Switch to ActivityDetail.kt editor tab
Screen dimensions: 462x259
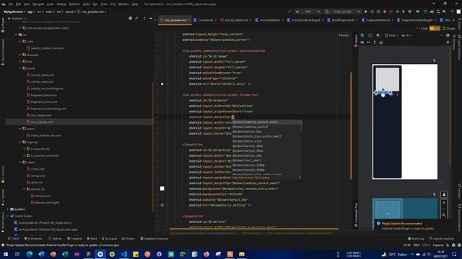(269, 20)
